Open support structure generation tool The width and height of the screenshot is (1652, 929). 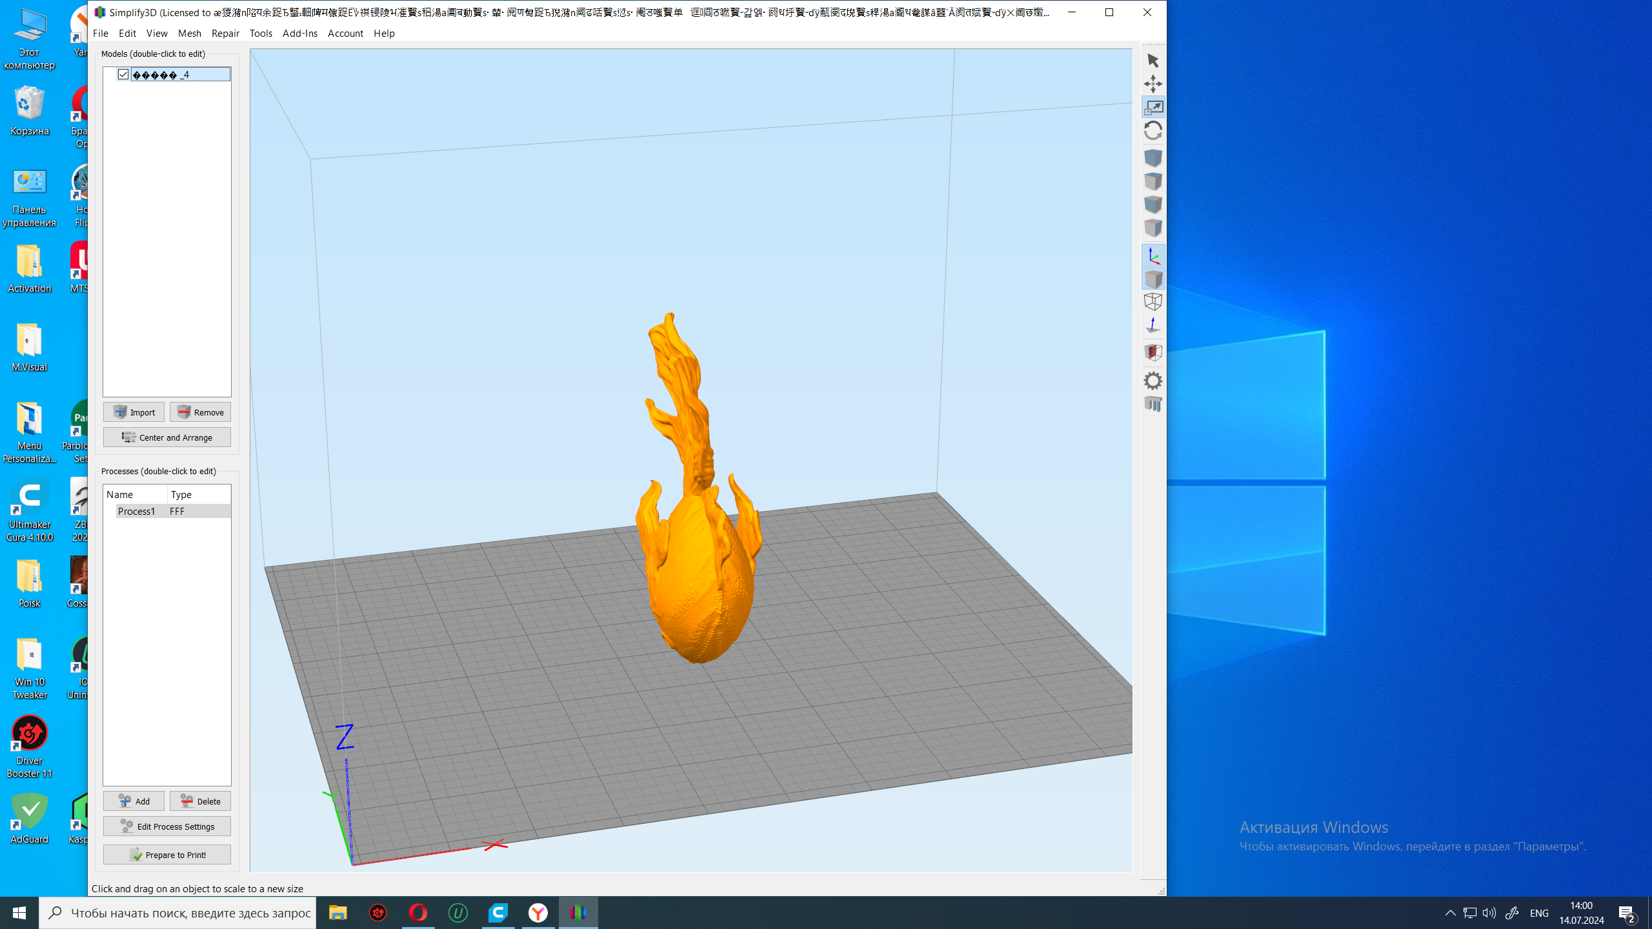click(1153, 405)
